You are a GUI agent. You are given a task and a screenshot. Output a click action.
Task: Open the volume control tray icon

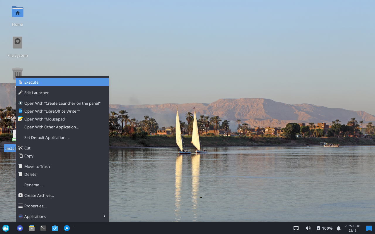(x=308, y=228)
